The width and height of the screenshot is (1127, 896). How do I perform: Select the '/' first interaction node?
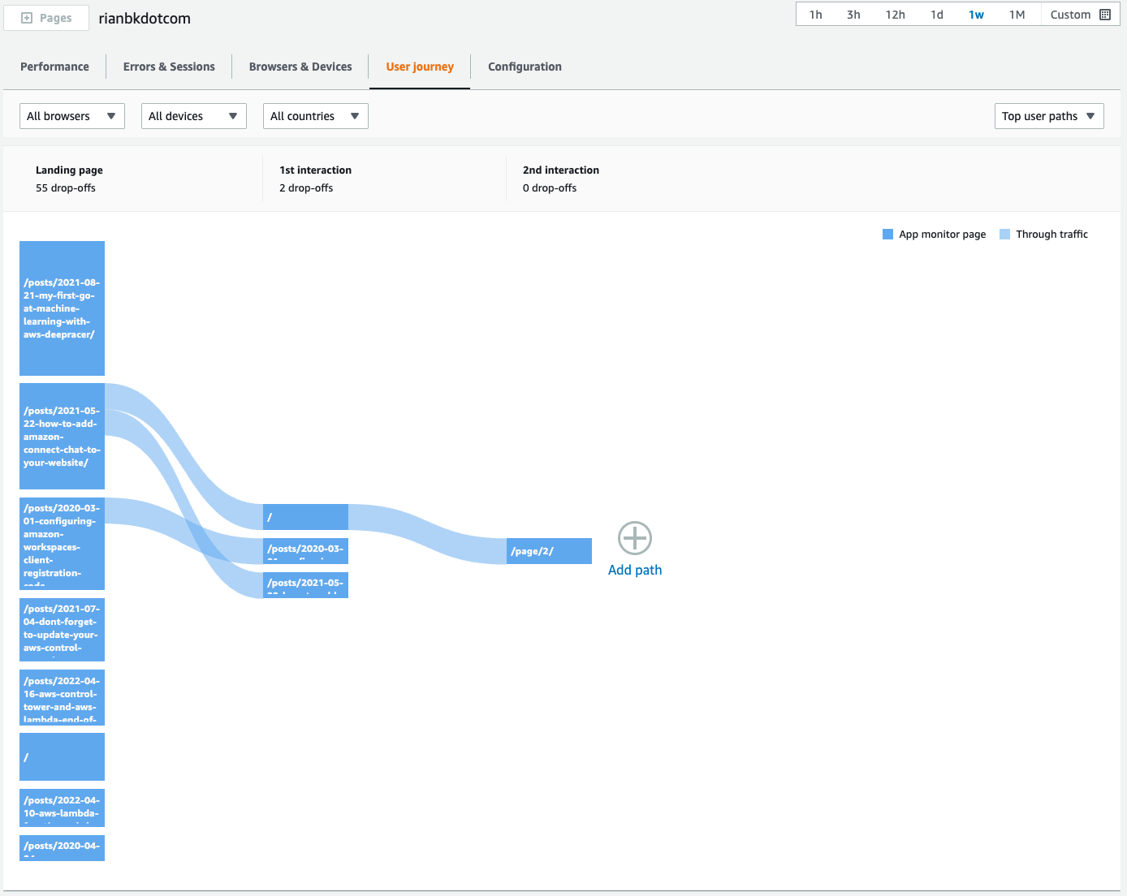(305, 517)
